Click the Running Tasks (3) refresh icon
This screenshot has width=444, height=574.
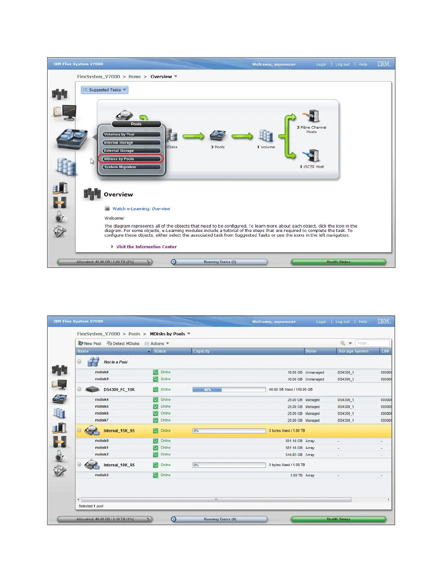pos(174,262)
